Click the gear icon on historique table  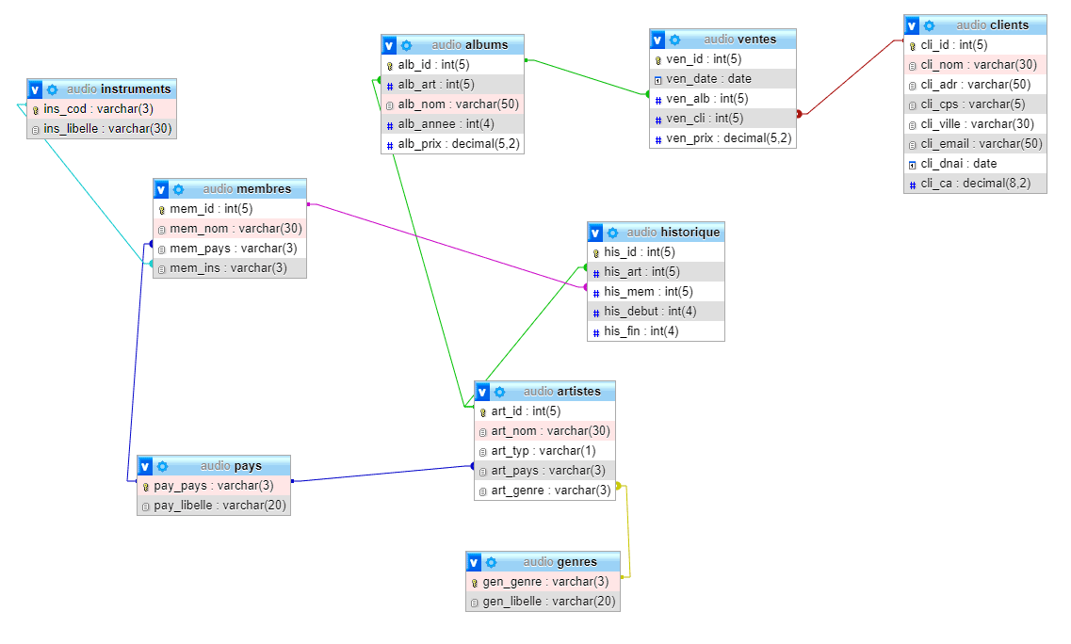click(612, 233)
